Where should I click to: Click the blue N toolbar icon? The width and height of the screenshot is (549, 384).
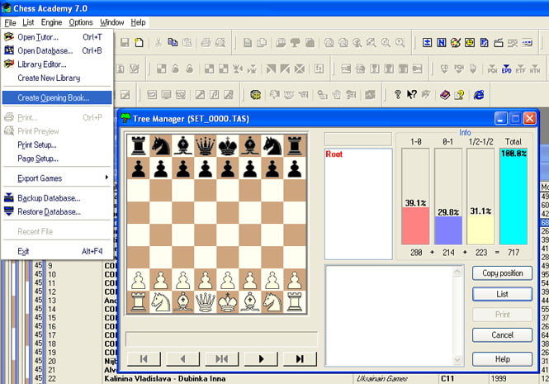[x=441, y=42]
